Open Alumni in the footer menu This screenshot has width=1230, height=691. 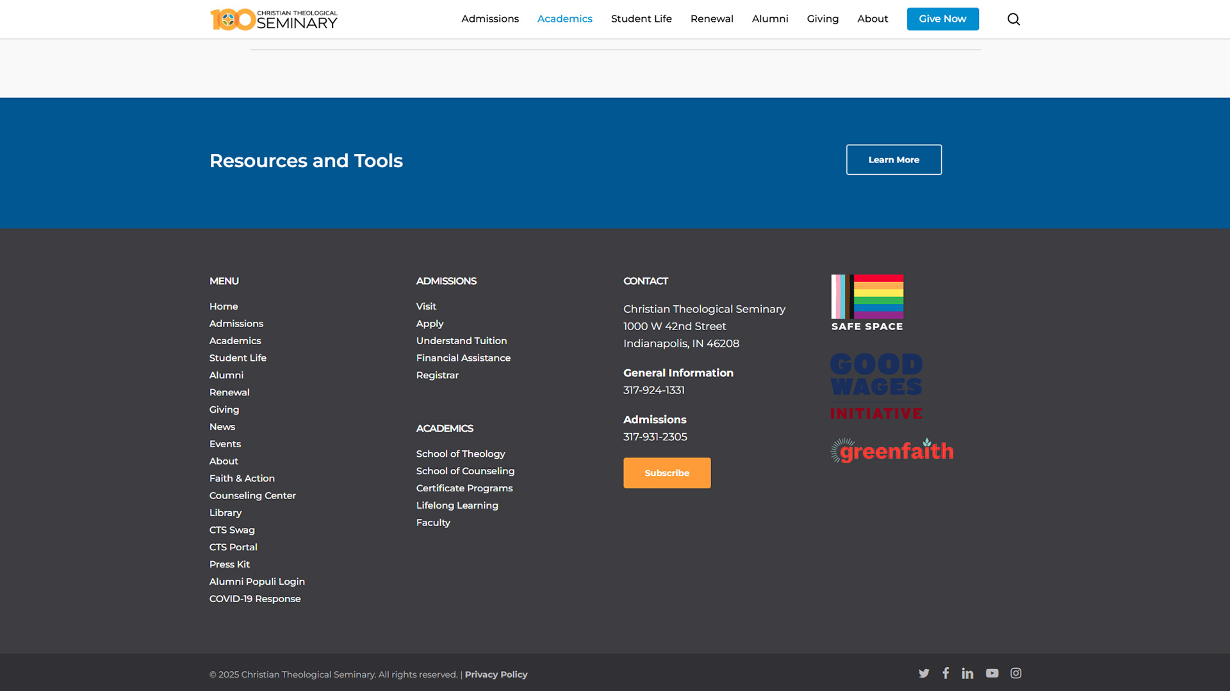[x=226, y=376]
